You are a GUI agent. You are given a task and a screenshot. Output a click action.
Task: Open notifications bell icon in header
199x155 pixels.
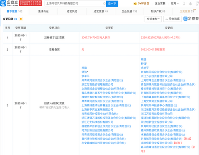click(190, 4)
